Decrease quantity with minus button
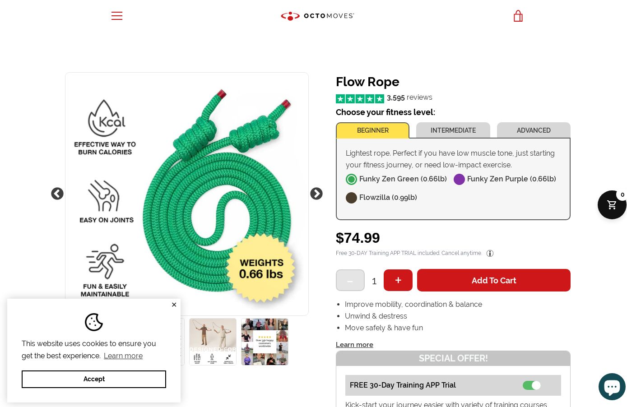This screenshot has width=627, height=407. pyautogui.click(x=350, y=280)
